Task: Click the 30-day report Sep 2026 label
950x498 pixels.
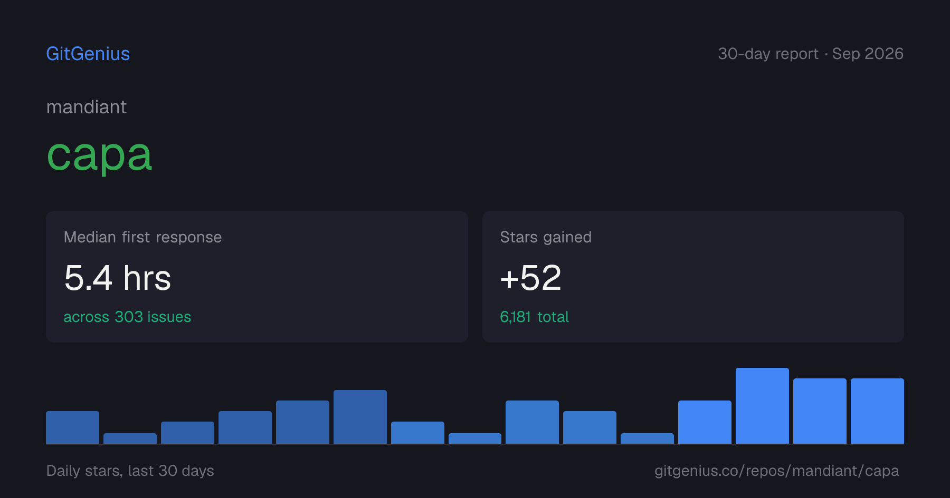Action: 811,54
